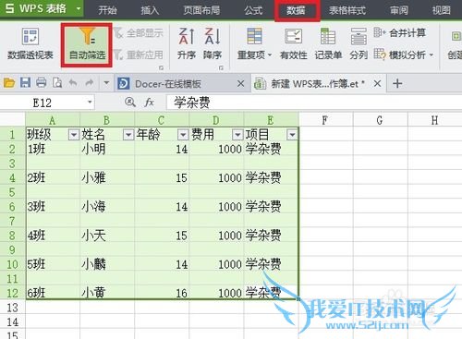The image size is (462, 339).
Task: Click the age cell 16
Action: point(162,293)
